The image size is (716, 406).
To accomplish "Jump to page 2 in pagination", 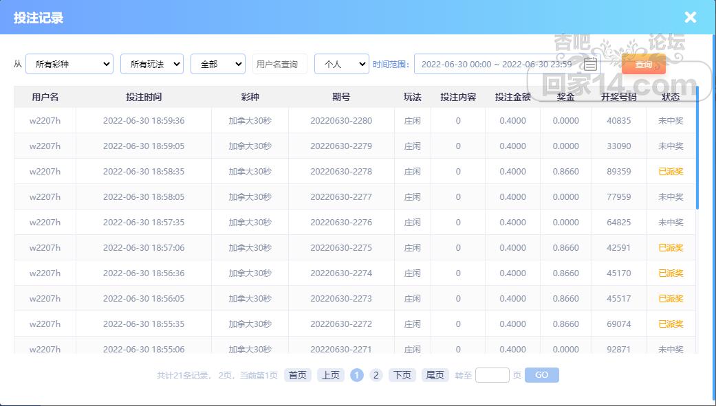I will click(x=376, y=375).
